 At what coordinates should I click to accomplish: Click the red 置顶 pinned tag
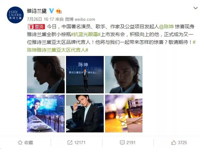click(36, 27)
